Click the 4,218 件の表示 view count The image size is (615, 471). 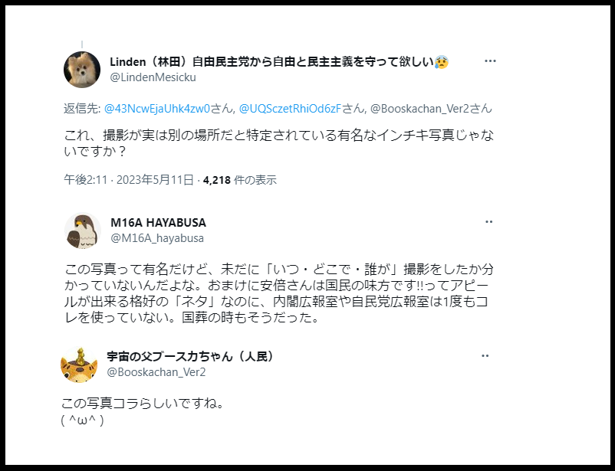240,180
